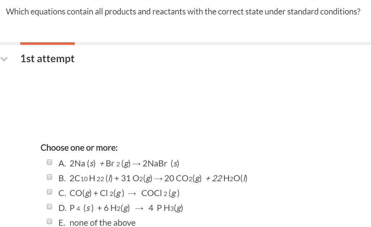371x227 pixels.
Task: Check the checkbox for answer B
Action: pyautogui.click(x=49, y=176)
